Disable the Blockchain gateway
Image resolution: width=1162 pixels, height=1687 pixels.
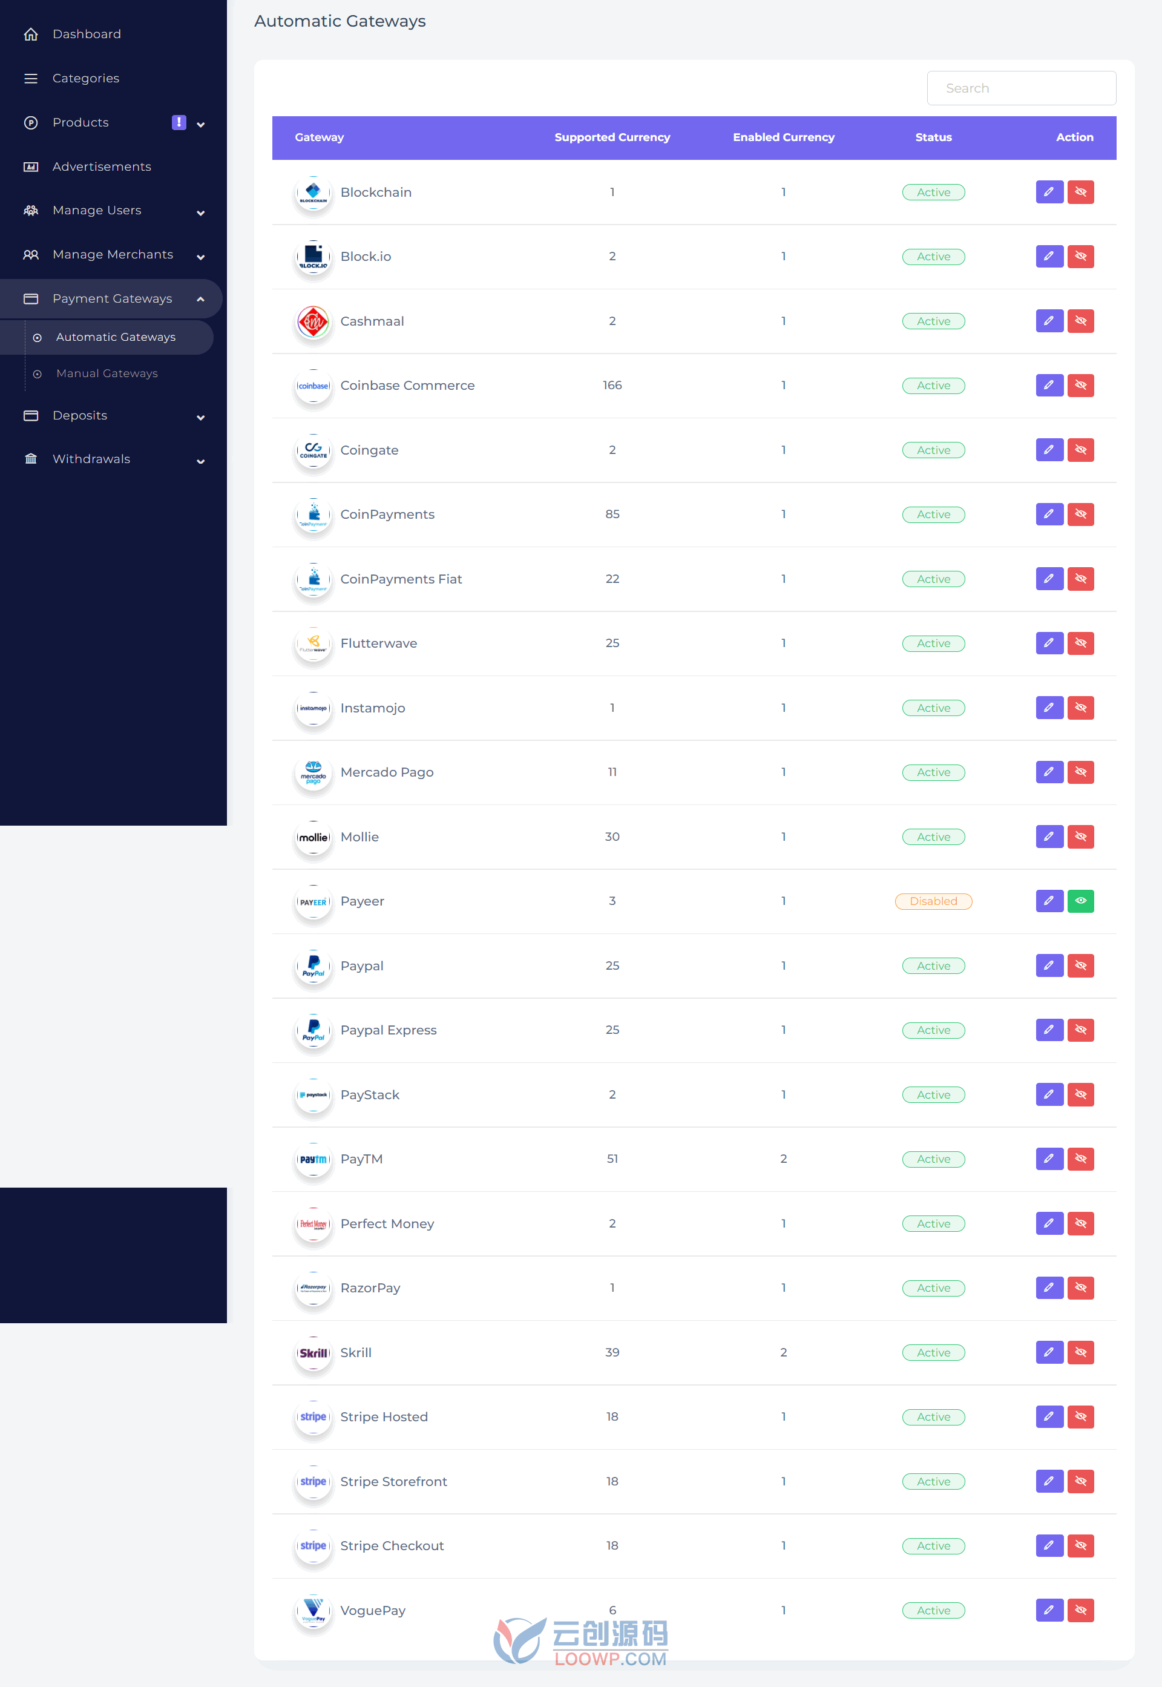1080,192
